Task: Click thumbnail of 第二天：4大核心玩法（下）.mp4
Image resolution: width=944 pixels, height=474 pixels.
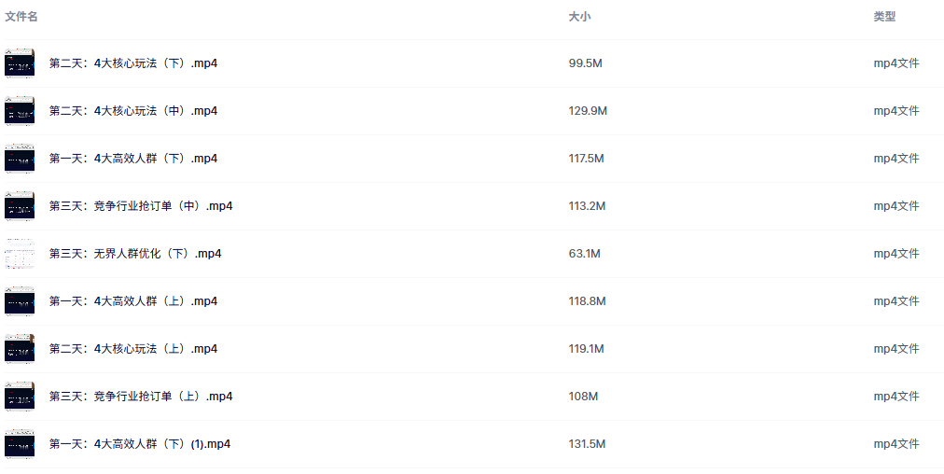Action: coord(20,63)
